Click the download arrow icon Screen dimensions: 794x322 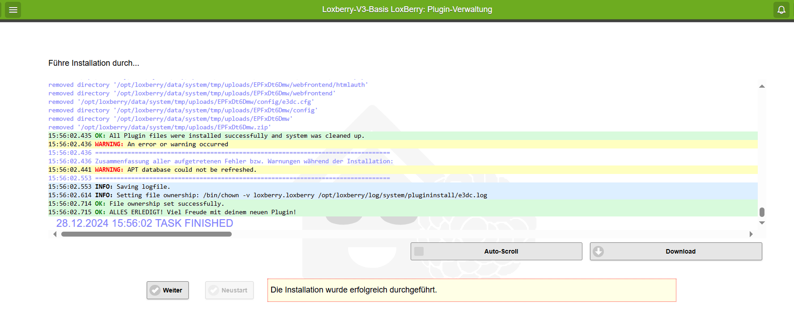(x=598, y=251)
